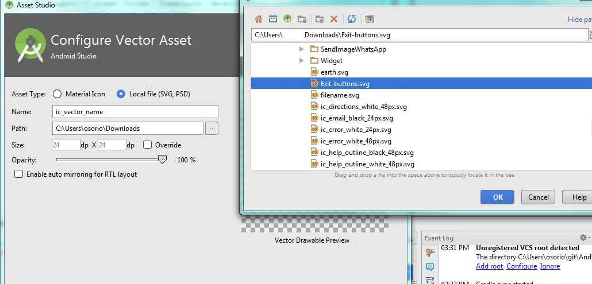Jump to Desktop directory icon in toolbar
This screenshot has height=284, width=592.
tap(273, 19)
